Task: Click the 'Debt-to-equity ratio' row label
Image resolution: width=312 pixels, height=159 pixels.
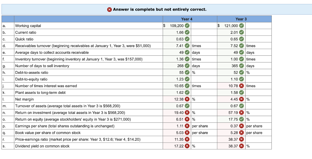Action: click(31, 79)
